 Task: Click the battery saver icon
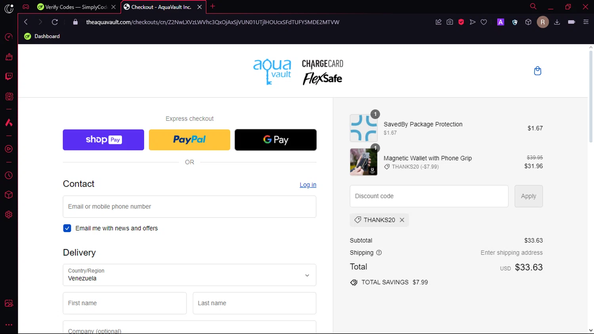coord(571,22)
